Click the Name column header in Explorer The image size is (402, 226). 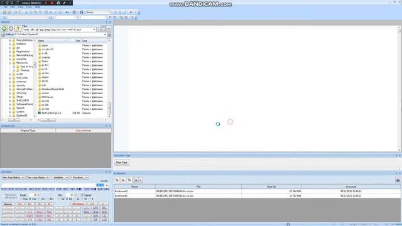(53, 41)
